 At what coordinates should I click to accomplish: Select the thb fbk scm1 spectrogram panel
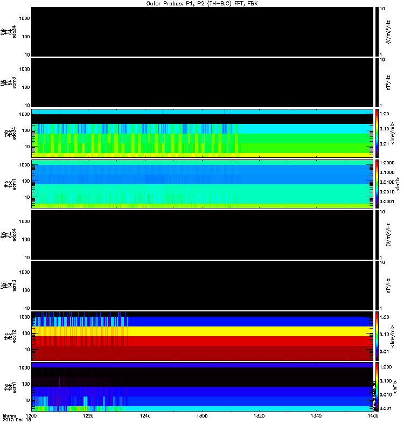(x=202, y=184)
